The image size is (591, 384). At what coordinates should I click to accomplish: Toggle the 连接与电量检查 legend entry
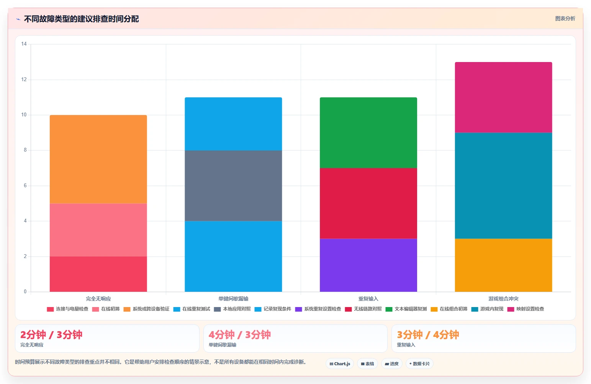pyautogui.click(x=67, y=309)
